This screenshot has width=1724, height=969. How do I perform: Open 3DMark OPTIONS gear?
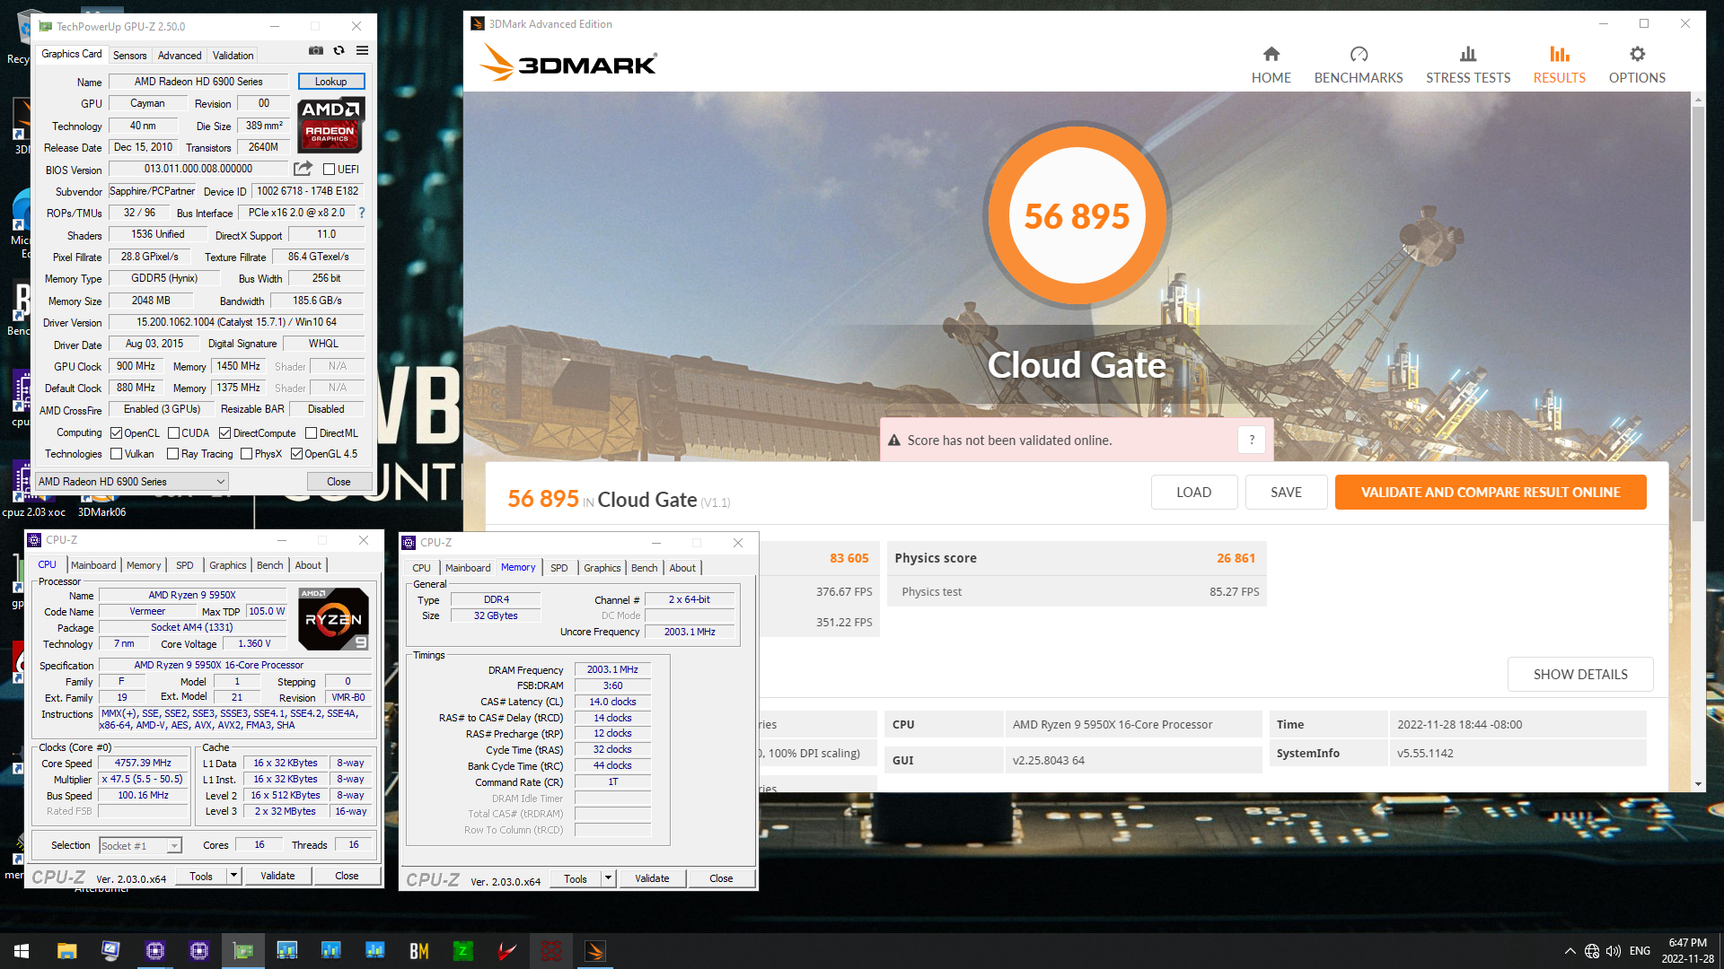point(1636,65)
